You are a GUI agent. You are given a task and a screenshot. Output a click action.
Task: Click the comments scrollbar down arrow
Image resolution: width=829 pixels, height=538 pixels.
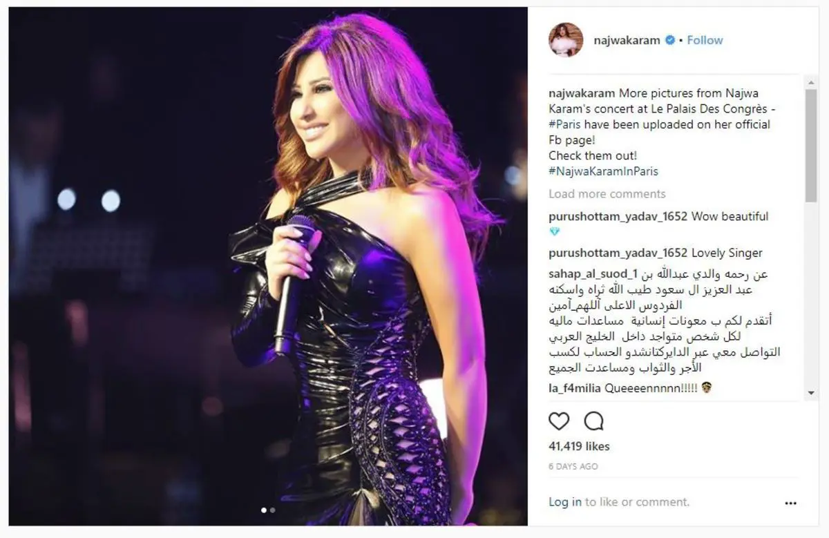pyautogui.click(x=811, y=393)
